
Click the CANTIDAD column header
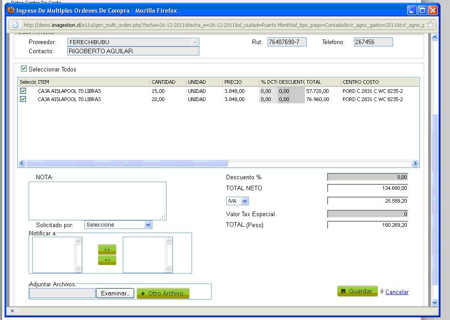(x=168, y=82)
